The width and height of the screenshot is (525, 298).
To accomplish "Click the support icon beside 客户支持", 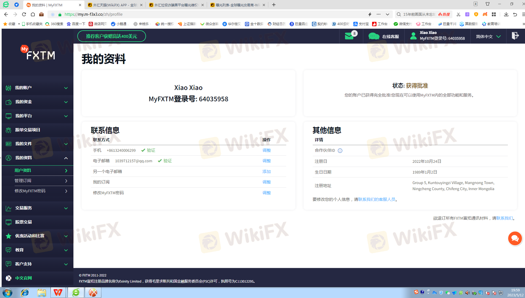I will pos(9,264).
